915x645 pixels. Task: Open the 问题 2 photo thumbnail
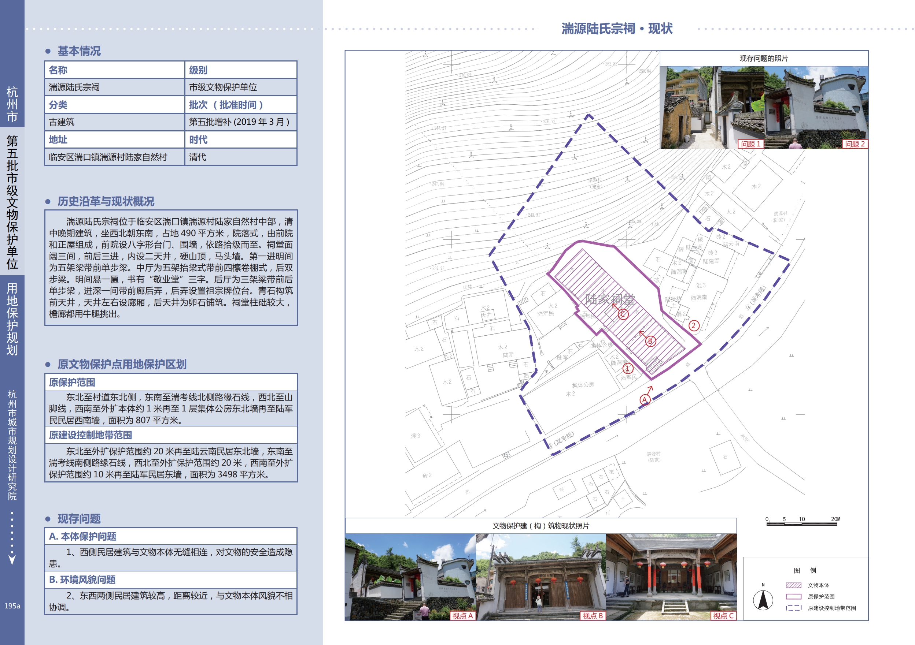click(816, 108)
